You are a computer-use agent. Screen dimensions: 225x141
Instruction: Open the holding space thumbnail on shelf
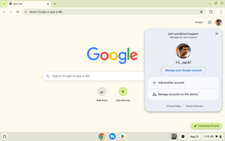(173, 136)
